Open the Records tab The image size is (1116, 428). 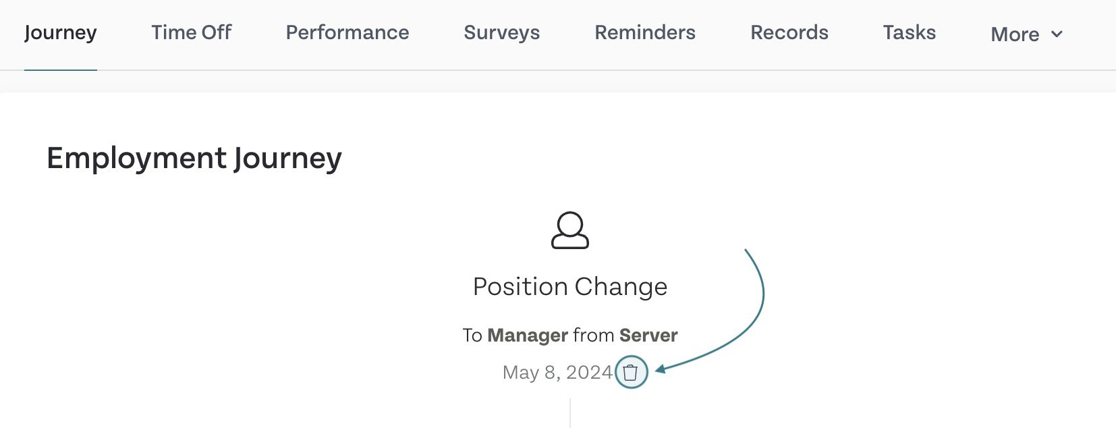tap(789, 32)
